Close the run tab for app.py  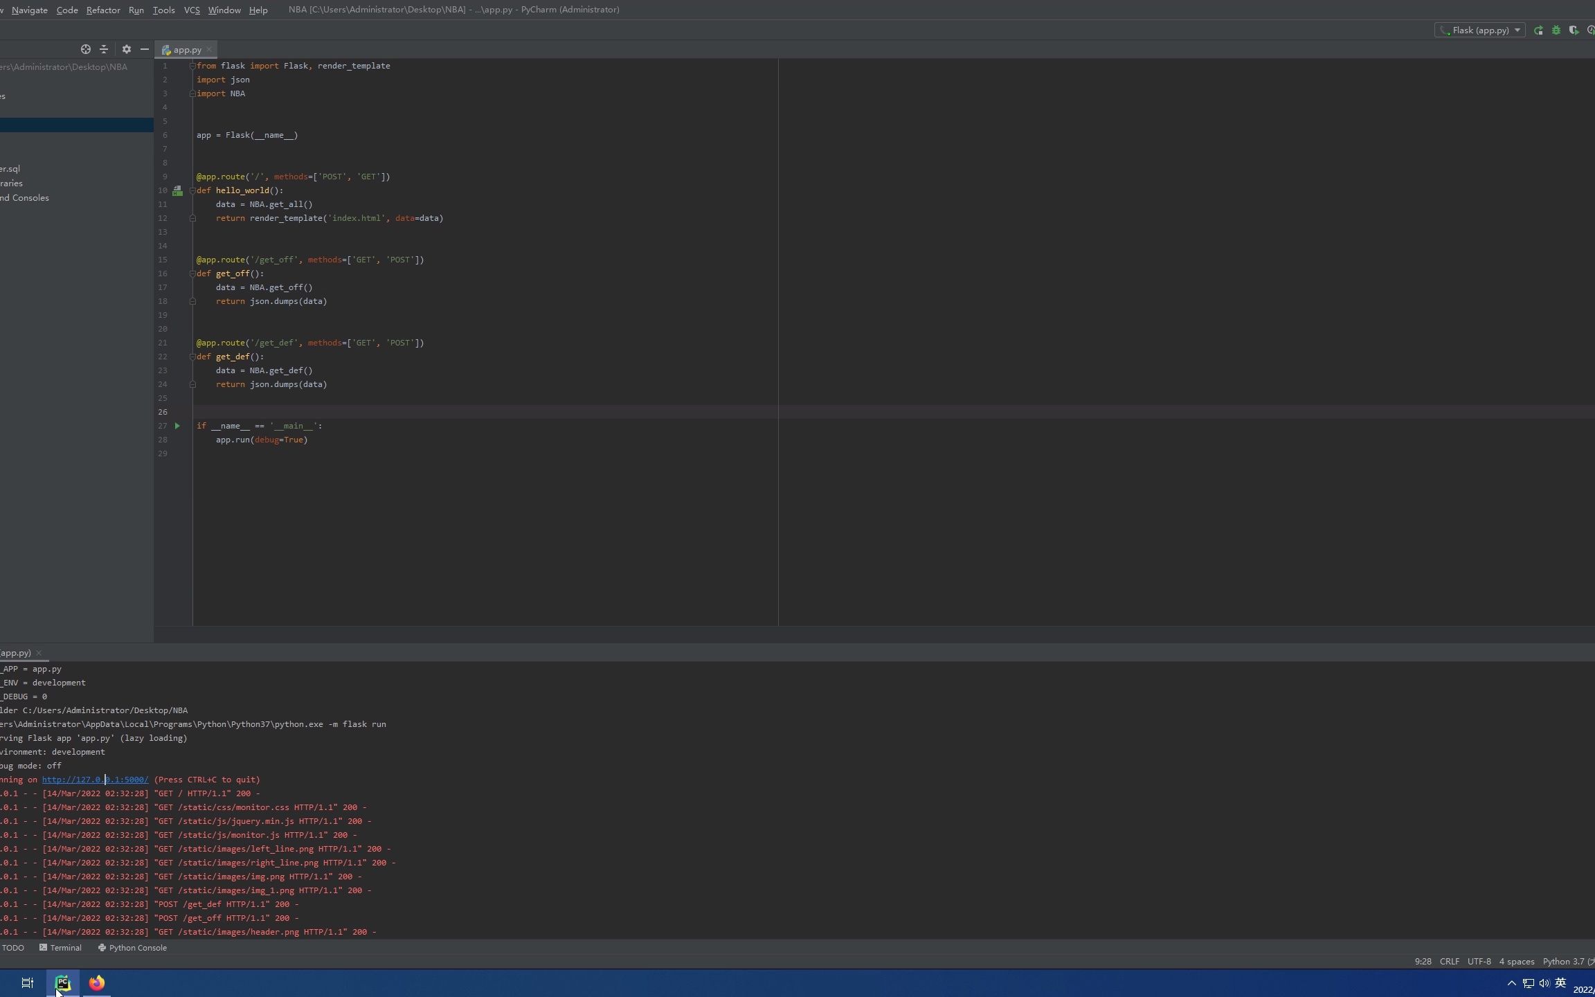click(39, 653)
